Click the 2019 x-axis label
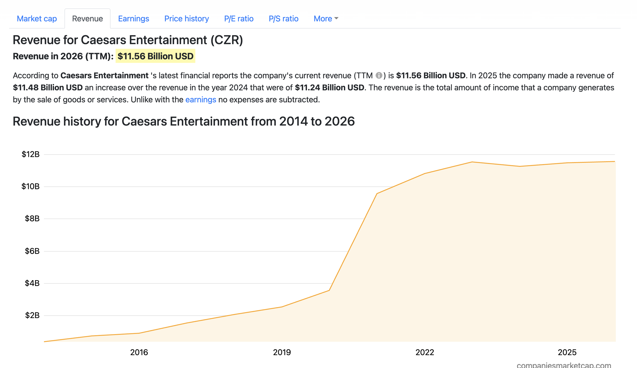The height and width of the screenshot is (368, 637). pos(282,352)
